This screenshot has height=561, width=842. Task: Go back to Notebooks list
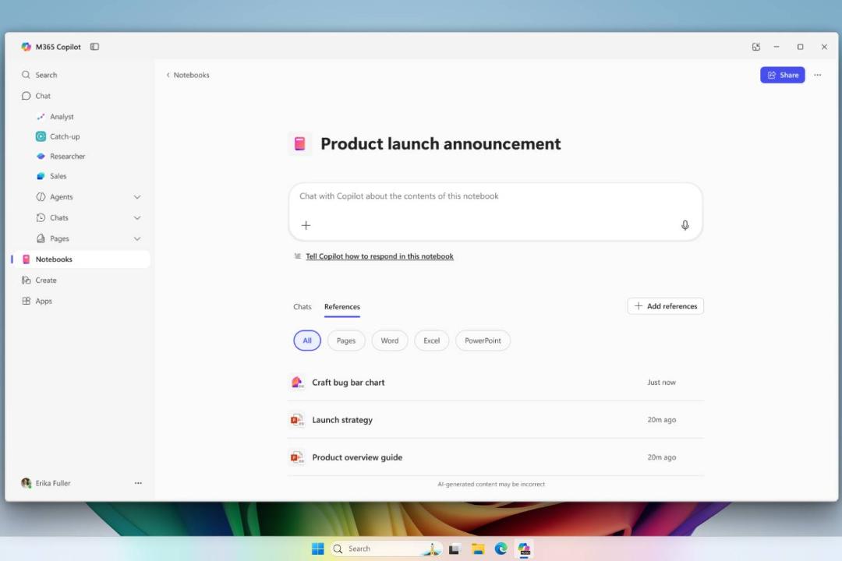point(187,75)
